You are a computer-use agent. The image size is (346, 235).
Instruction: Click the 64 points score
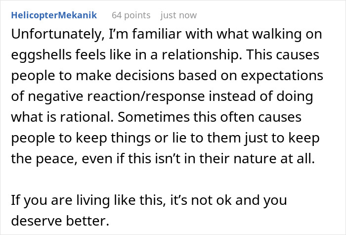point(130,15)
